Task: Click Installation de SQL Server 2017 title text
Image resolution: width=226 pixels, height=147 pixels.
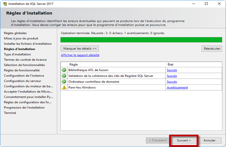Action: (31, 4)
